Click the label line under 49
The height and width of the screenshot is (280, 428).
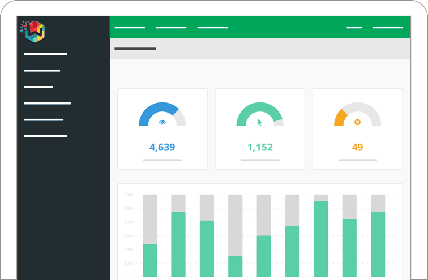[358, 160]
